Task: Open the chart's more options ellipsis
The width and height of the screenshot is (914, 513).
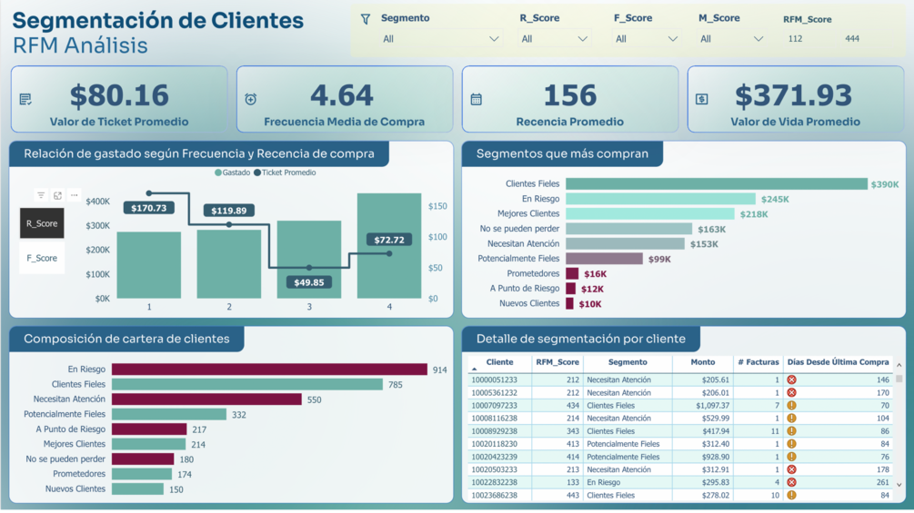Action: tap(74, 195)
